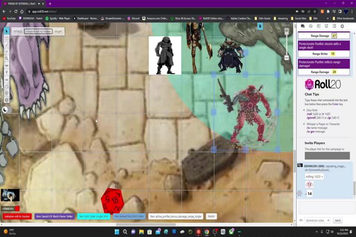Click red Initiative-roll-to-tracker macro bar button
This screenshot has height=237, width=356.
(17, 216)
